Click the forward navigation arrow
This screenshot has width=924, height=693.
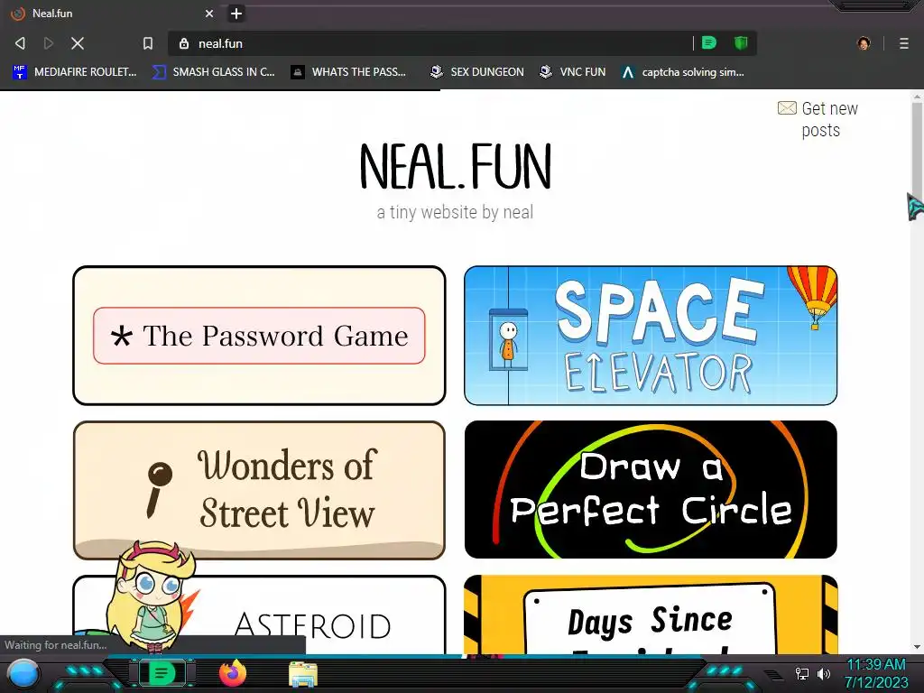49,43
